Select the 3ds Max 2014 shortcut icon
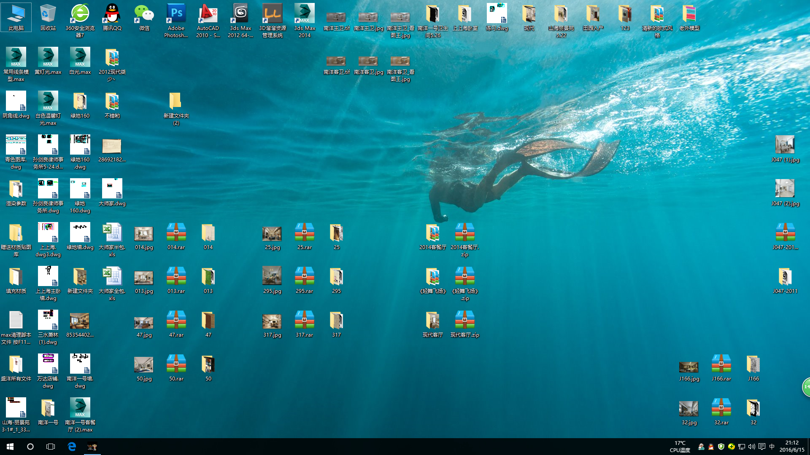 304,15
